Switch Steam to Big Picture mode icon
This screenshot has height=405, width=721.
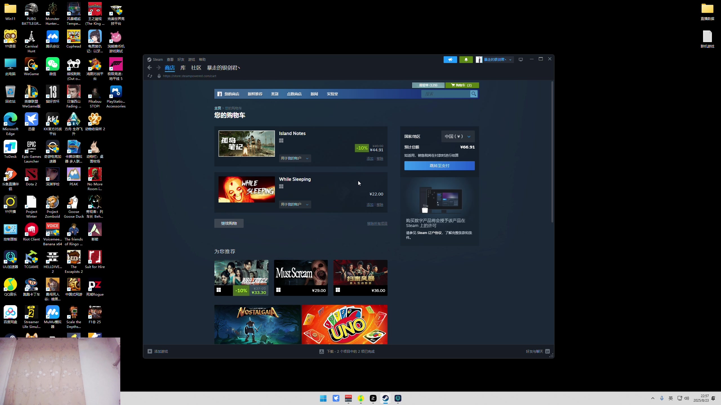[521, 60]
